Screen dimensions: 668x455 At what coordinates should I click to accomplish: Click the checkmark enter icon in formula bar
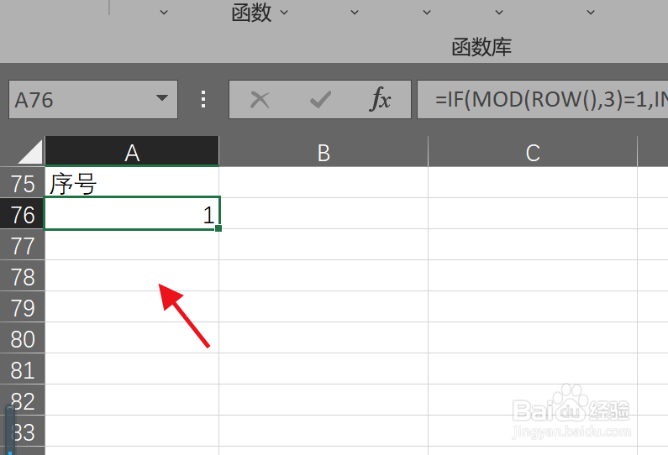coord(320,100)
